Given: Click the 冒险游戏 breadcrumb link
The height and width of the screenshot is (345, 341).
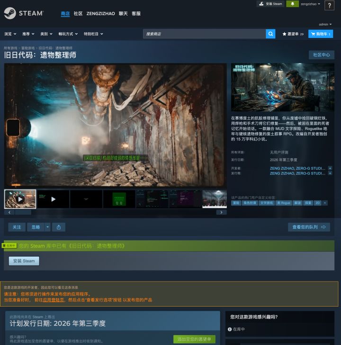Looking at the screenshot, I should pos(28,48).
